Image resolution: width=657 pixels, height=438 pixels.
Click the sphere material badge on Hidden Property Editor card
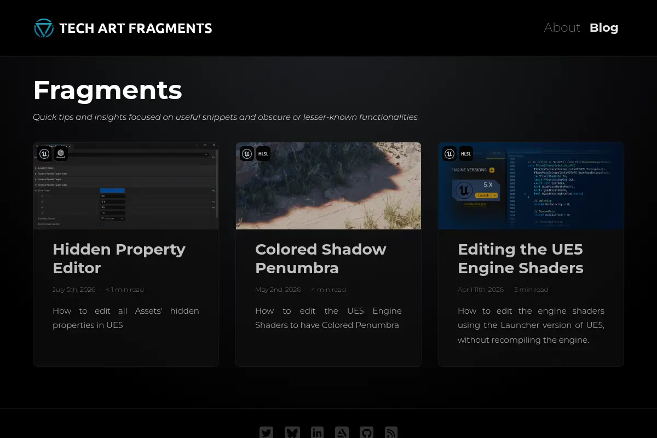61,154
